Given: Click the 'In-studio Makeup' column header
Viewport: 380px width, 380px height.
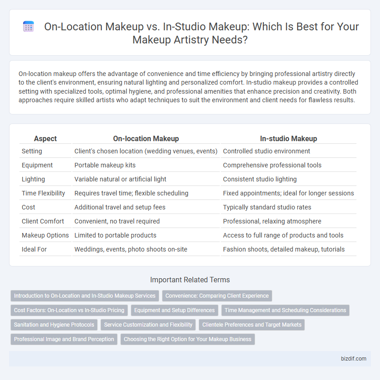Looking at the screenshot, I should pos(289,138).
